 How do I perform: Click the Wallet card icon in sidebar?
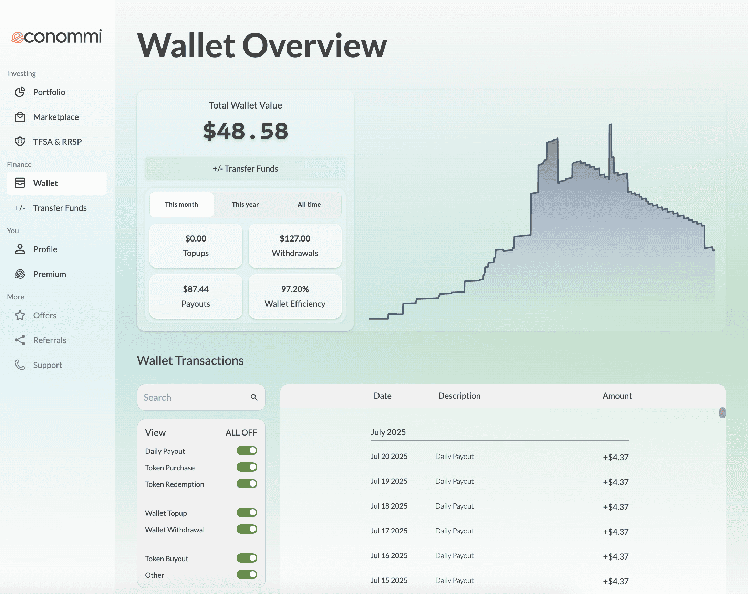(20, 183)
